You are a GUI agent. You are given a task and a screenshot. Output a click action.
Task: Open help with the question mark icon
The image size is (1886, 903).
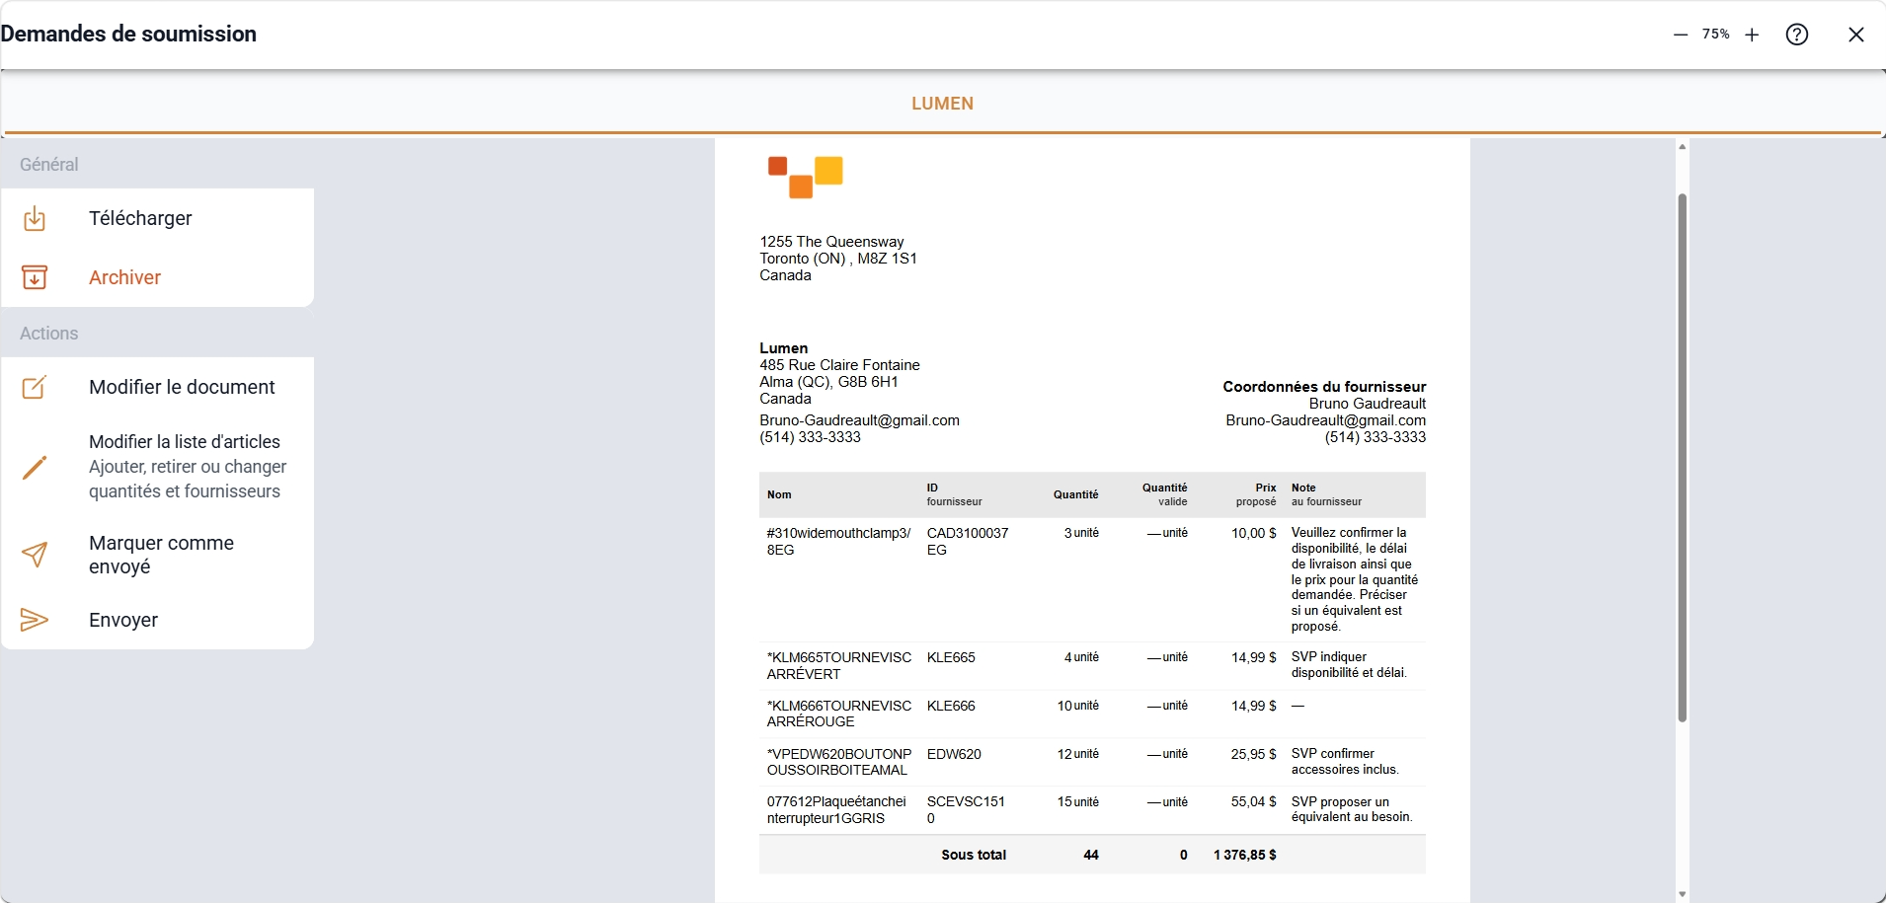pyautogui.click(x=1797, y=35)
